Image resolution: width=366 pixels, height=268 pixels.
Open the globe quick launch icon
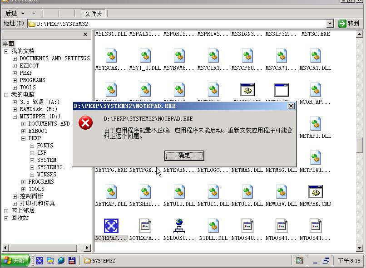(x=61, y=261)
